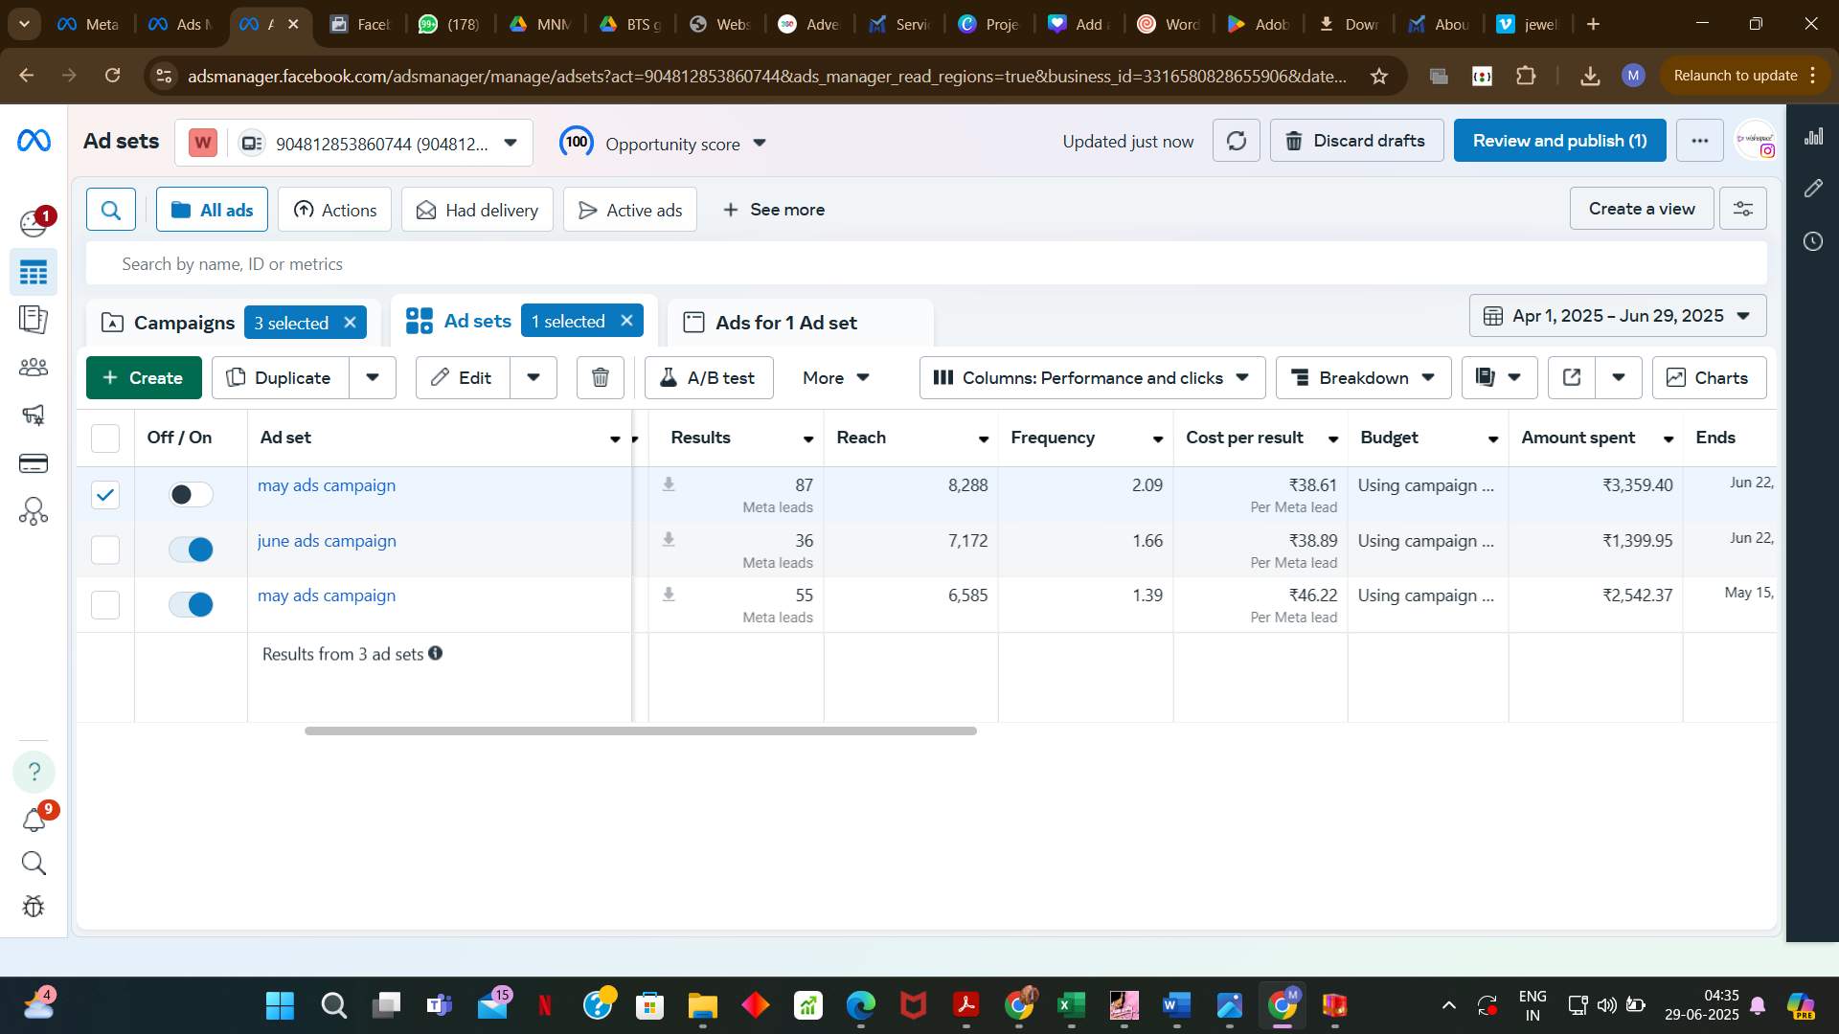Download leads for the 87 results row
The image size is (1839, 1034).
pos(669,484)
